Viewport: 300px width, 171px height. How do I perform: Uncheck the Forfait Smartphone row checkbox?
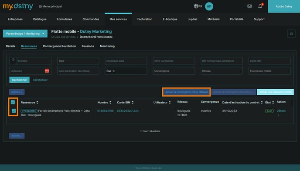tap(14, 111)
